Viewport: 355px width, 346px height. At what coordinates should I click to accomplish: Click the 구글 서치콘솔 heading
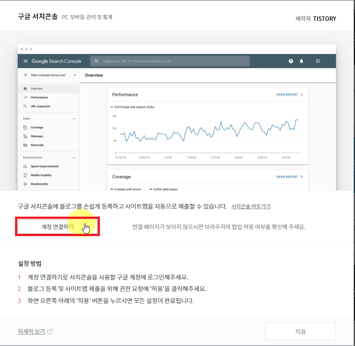click(x=38, y=16)
